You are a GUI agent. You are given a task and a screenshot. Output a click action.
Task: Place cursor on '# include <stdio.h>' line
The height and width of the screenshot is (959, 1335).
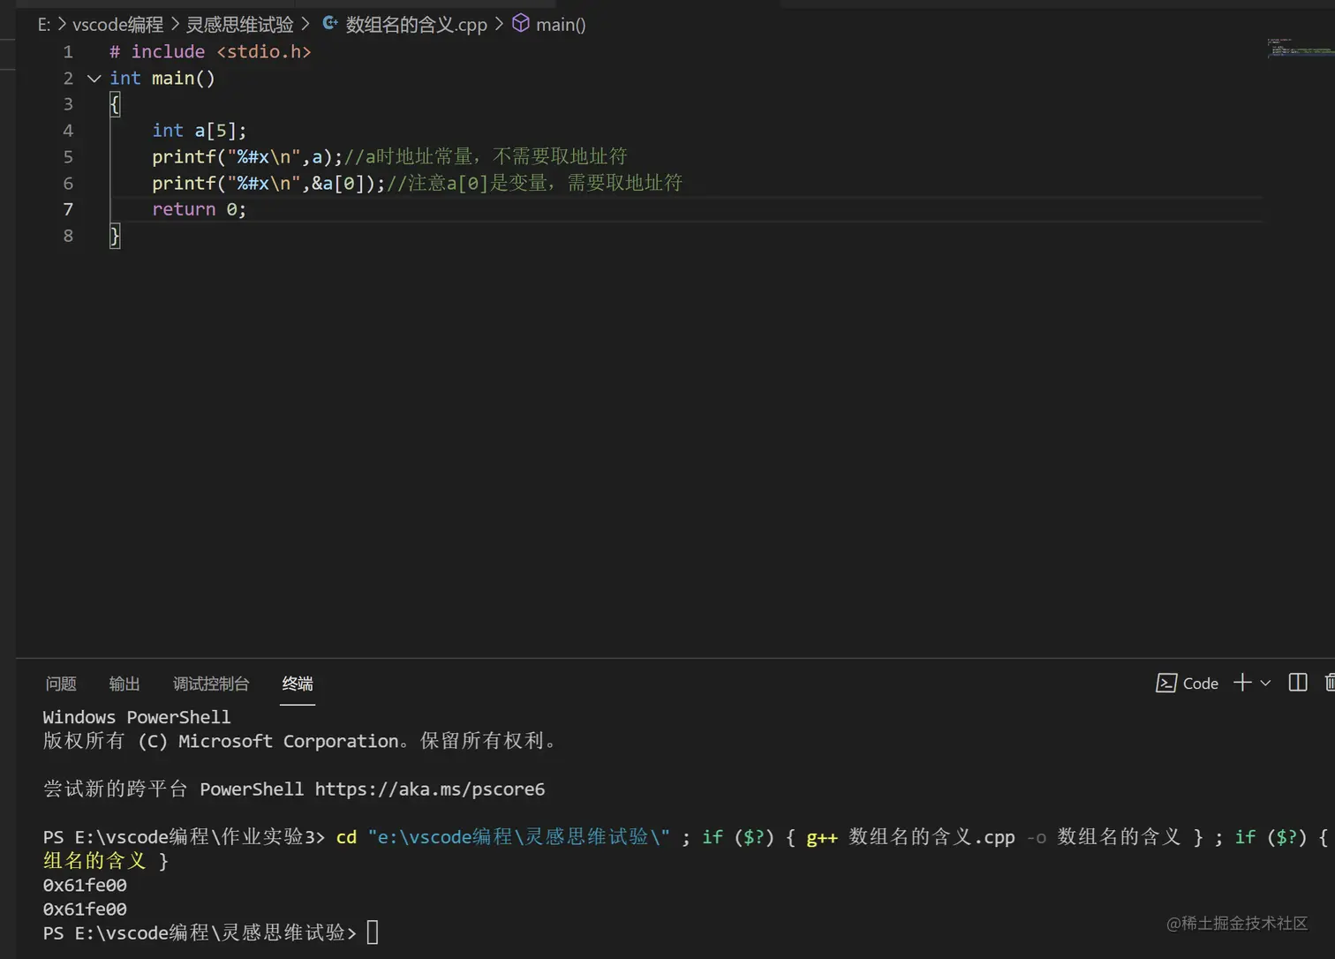pyautogui.click(x=210, y=52)
